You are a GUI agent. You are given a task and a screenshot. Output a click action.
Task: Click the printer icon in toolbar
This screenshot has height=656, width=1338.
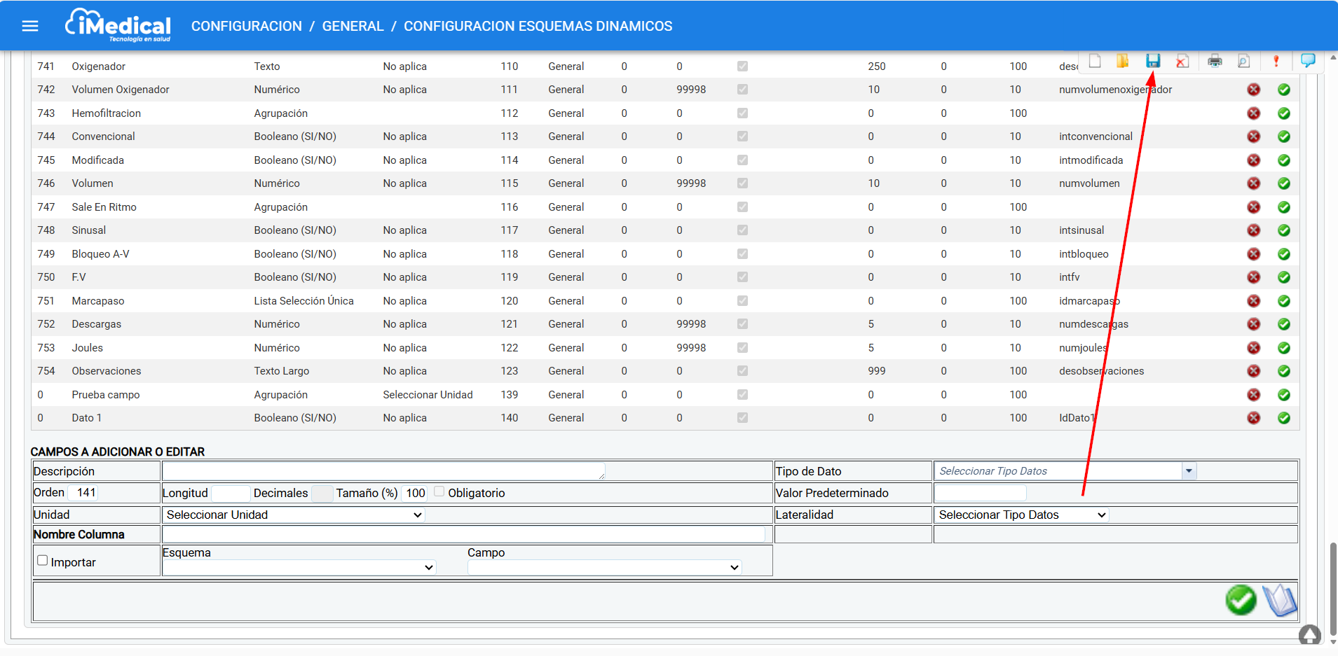pos(1215,62)
